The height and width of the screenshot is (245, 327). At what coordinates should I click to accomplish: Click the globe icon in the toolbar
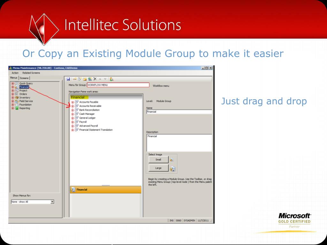tap(90, 79)
